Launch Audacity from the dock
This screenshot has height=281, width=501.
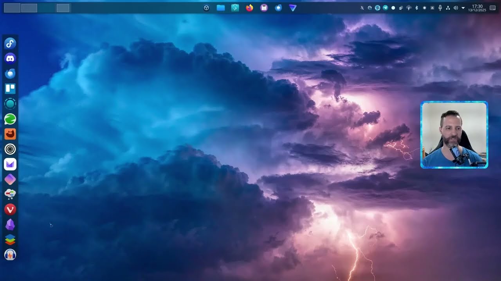[10, 255]
